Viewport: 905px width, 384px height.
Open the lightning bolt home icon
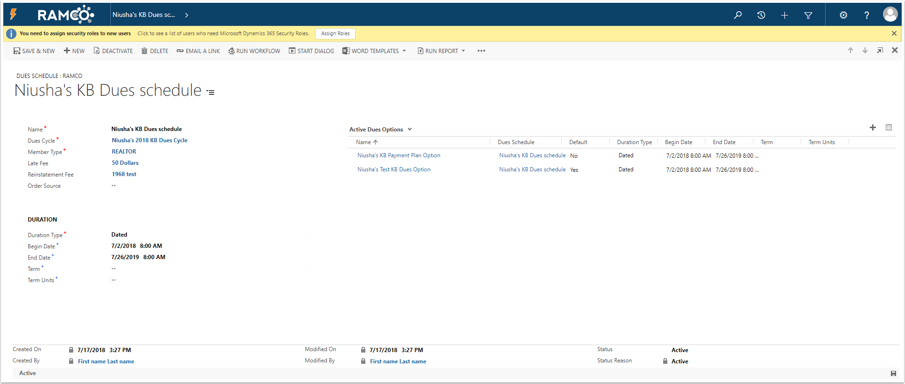(x=14, y=15)
